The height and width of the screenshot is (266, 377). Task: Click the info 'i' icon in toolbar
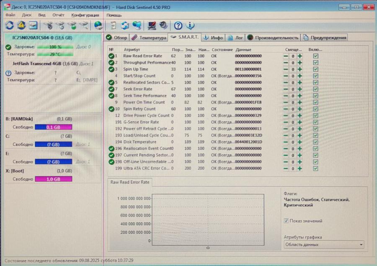tap(190, 26)
